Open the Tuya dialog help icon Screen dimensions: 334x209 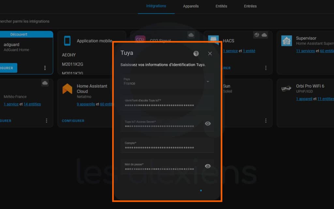196,54
